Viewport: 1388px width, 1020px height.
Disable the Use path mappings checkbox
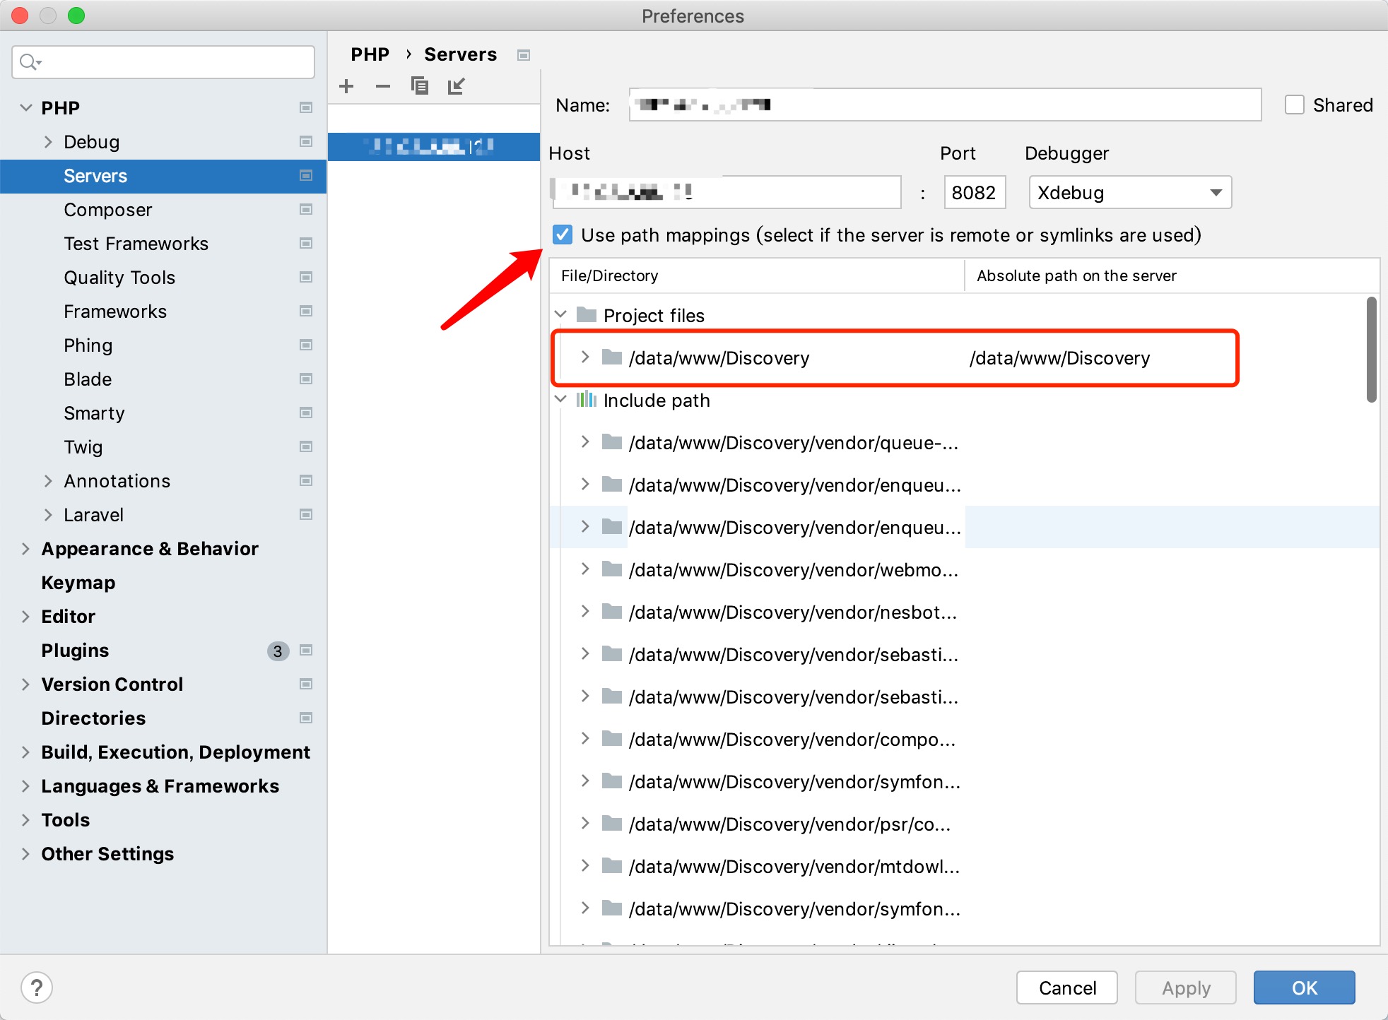(563, 235)
